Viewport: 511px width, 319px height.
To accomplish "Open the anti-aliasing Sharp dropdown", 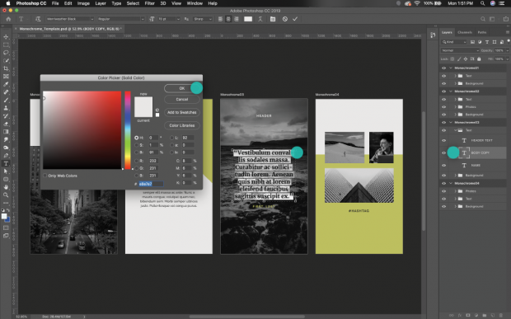I will click(203, 19).
